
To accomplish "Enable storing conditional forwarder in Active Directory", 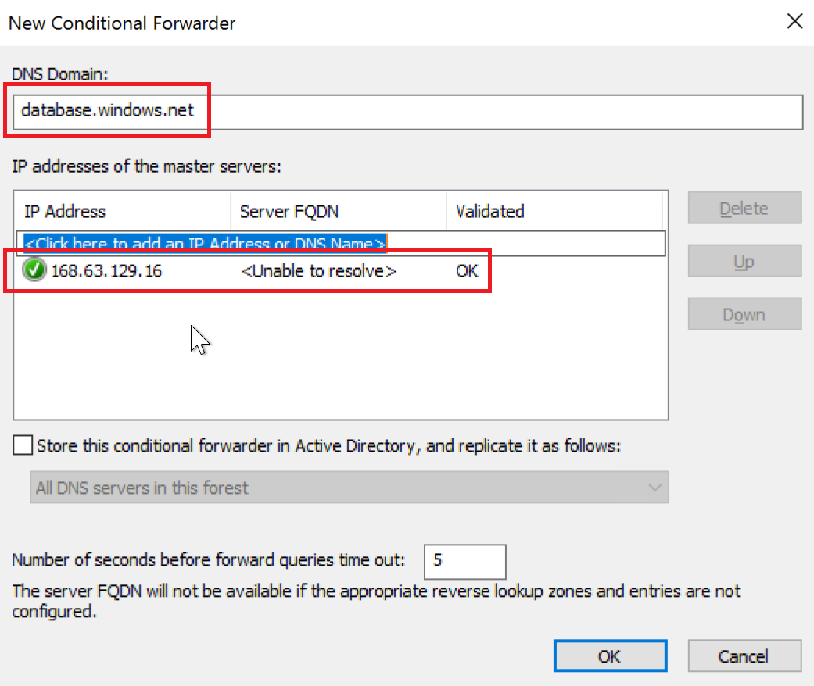I will 24,446.
